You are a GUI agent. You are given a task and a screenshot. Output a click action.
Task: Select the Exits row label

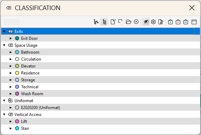point(19,31)
